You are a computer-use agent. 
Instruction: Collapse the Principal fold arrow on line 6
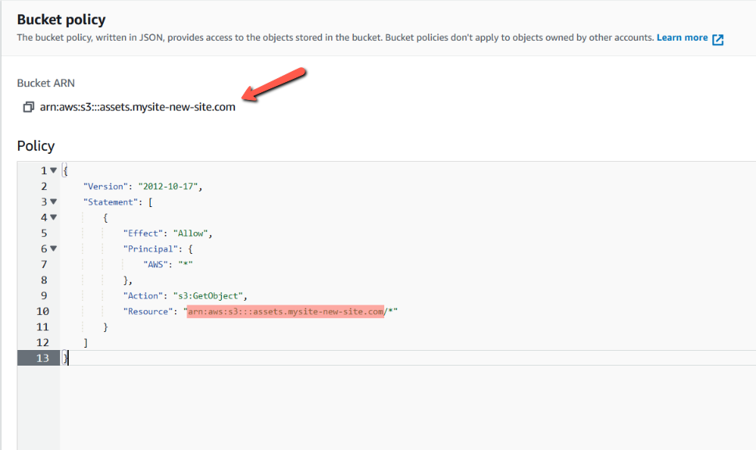(x=54, y=248)
